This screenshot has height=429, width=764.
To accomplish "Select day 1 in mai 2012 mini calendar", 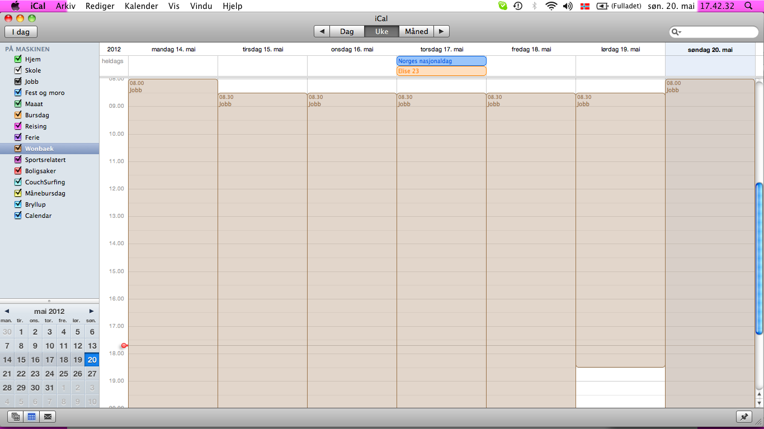I will [x=21, y=332].
